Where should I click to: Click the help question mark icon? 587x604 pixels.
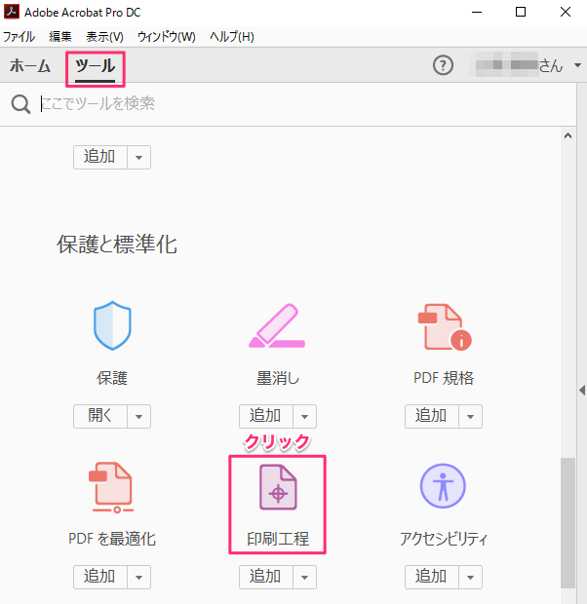[x=443, y=65]
